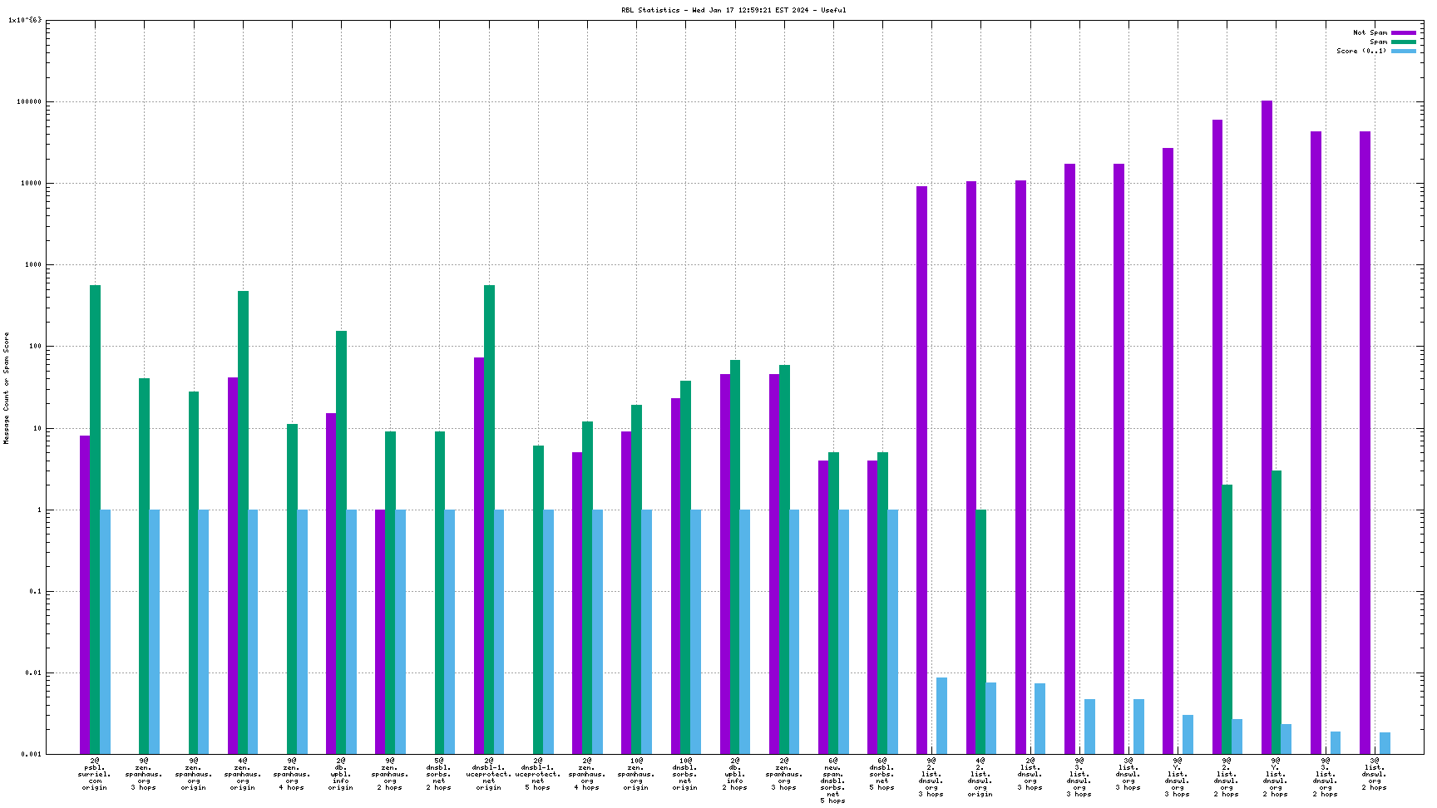This screenshot has height=808, width=1437.
Task: Click the green bar for db.wpbl.info origin
Action: 341,542
